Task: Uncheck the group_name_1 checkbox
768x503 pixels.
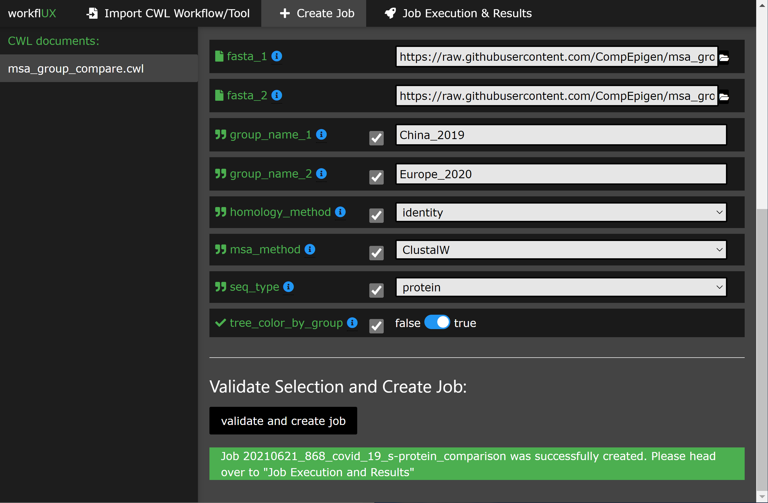Action: [376, 138]
